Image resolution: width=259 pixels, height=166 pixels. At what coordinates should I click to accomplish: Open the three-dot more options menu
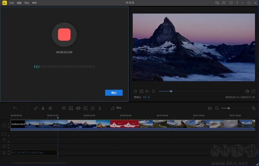(237, 3)
